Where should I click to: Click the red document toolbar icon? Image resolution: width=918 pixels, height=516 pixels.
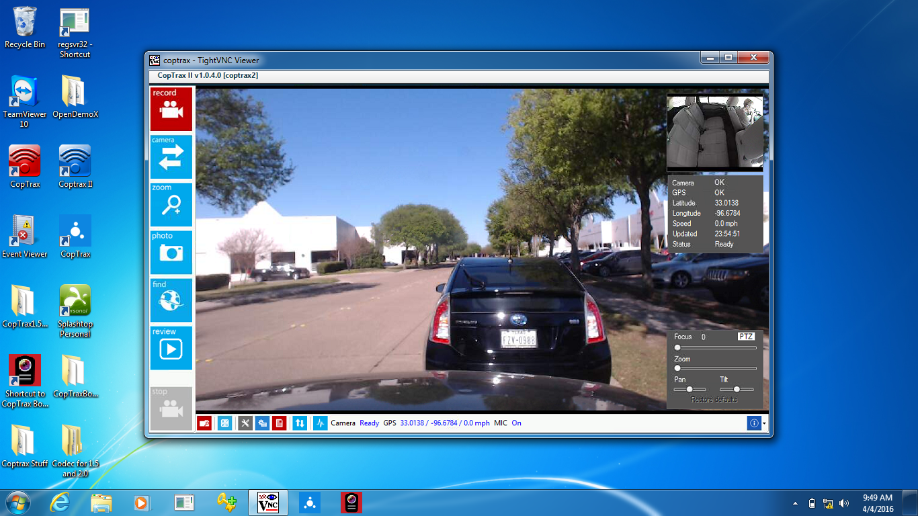[x=280, y=423]
